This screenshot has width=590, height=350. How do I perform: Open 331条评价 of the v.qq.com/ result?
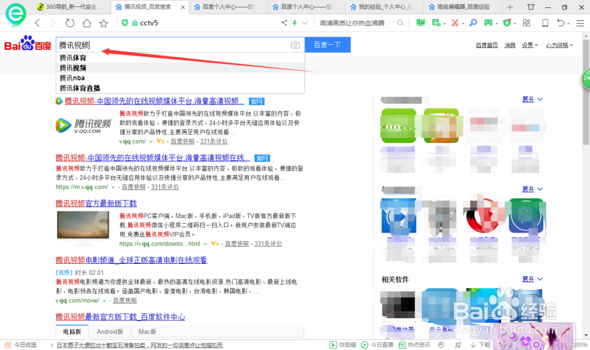tap(214, 142)
